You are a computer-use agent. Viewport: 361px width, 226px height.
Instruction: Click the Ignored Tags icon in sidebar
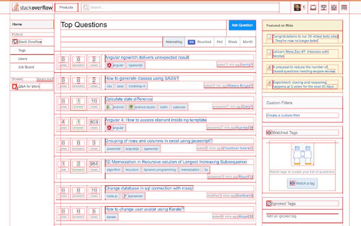[269, 203]
